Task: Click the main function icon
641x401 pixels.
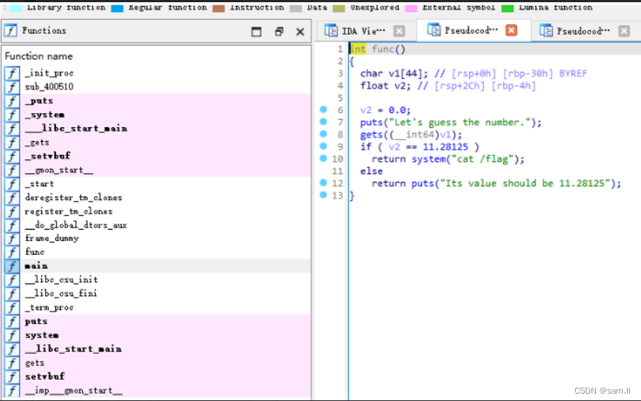Action: pos(13,267)
